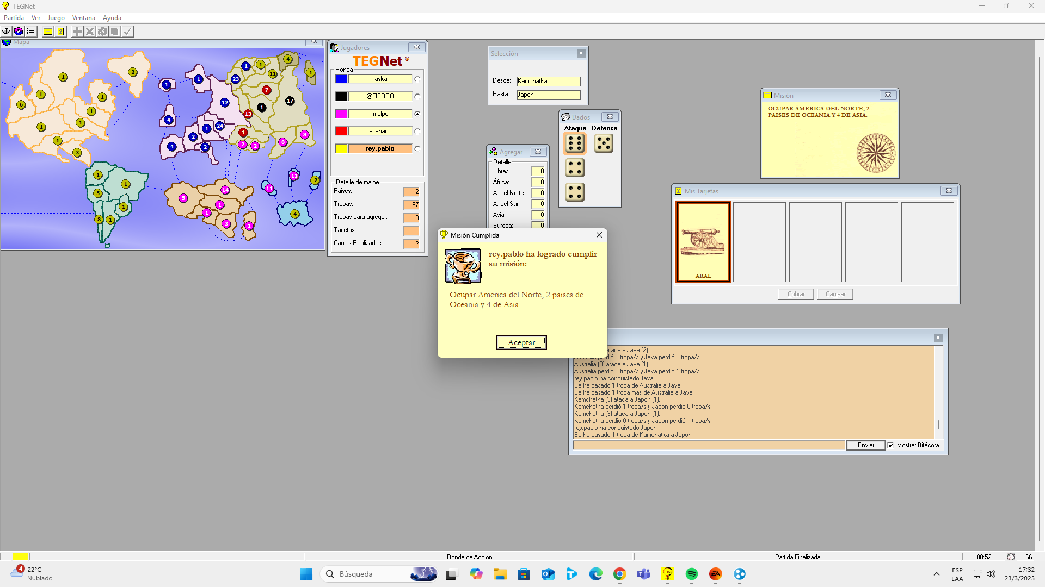1045x587 pixels.
Task: Click the Canjear button
Action: click(x=835, y=294)
